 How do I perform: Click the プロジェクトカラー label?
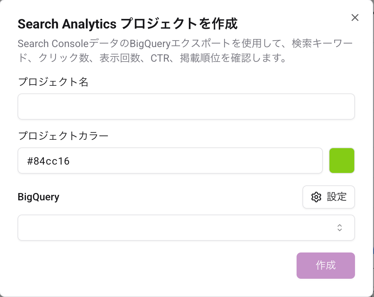63,136
